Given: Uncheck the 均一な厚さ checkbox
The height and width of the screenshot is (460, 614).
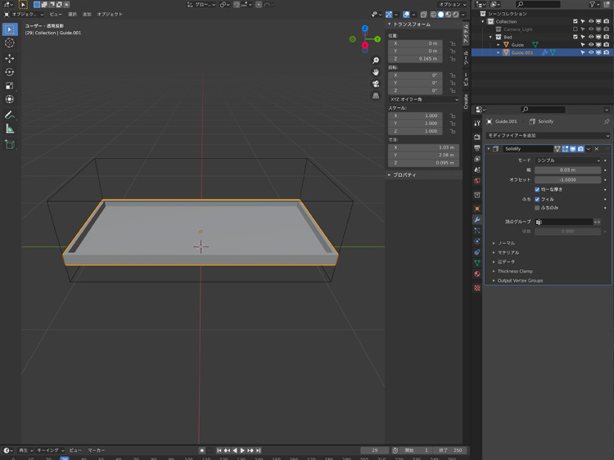Looking at the screenshot, I should pyautogui.click(x=537, y=189).
